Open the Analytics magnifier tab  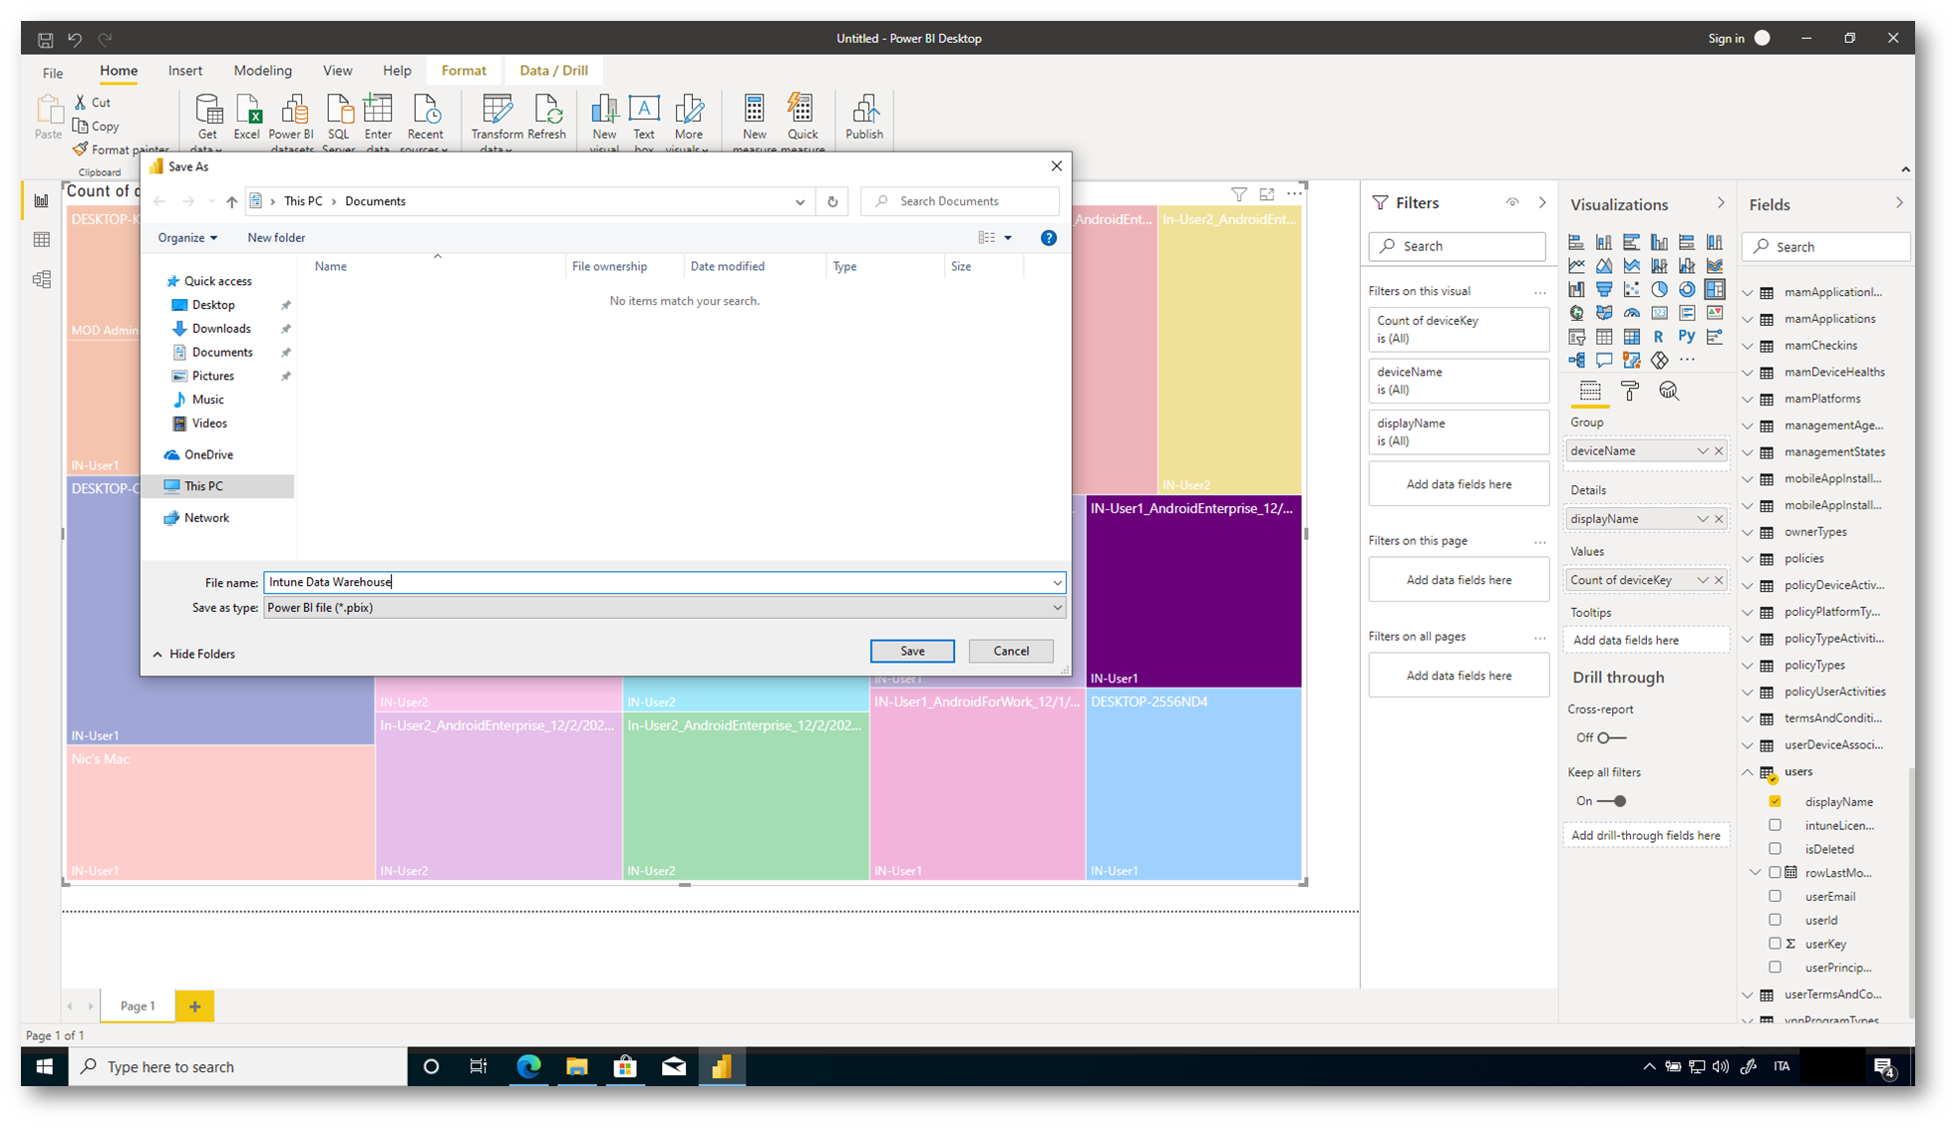(x=1669, y=391)
